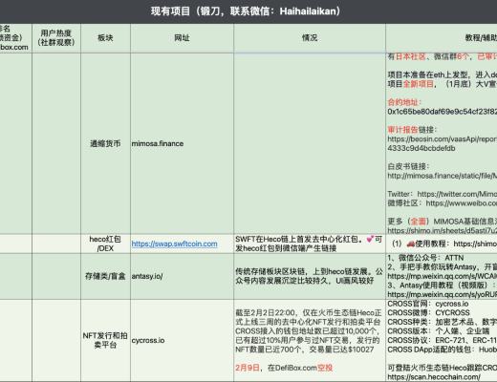Select the CROSS官网 info cell
Viewport: 497px width, 382px height.
click(x=442, y=340)
